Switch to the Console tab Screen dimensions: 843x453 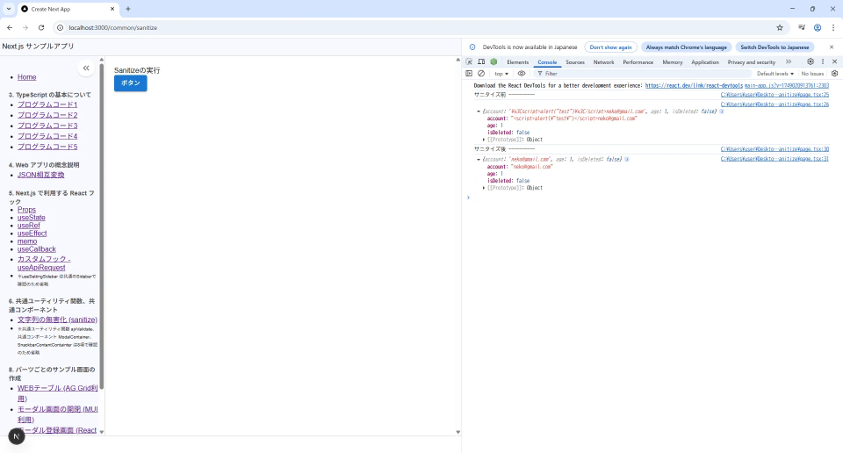(x=547, y=62)
